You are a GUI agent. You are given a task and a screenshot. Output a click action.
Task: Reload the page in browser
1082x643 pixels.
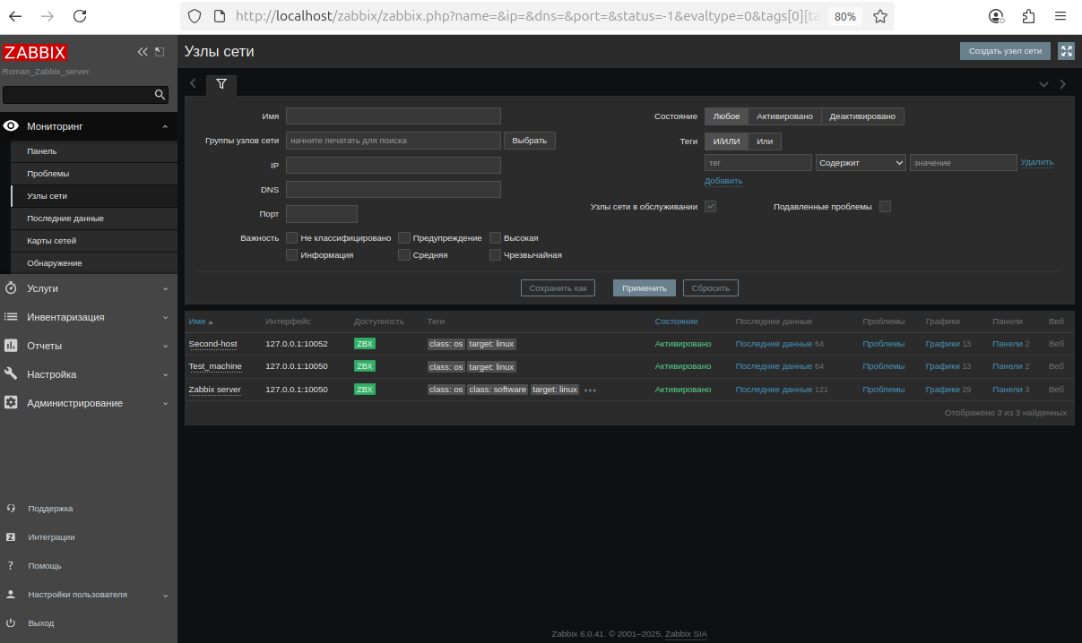coord(80,16)
